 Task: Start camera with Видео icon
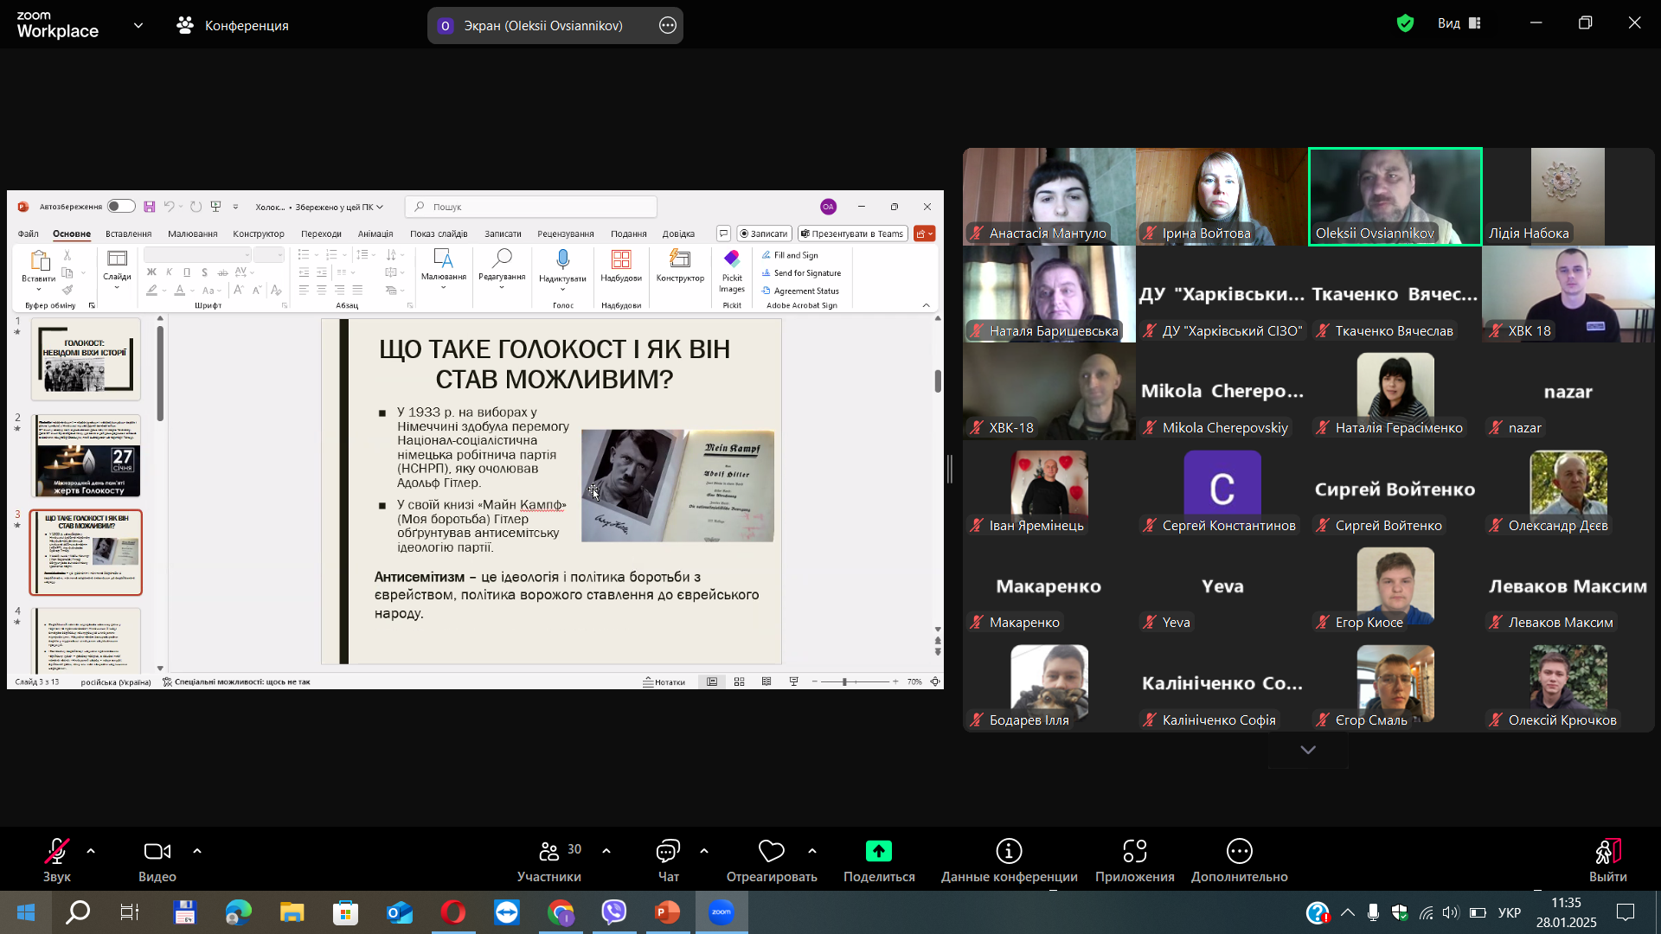pos(157,852)
